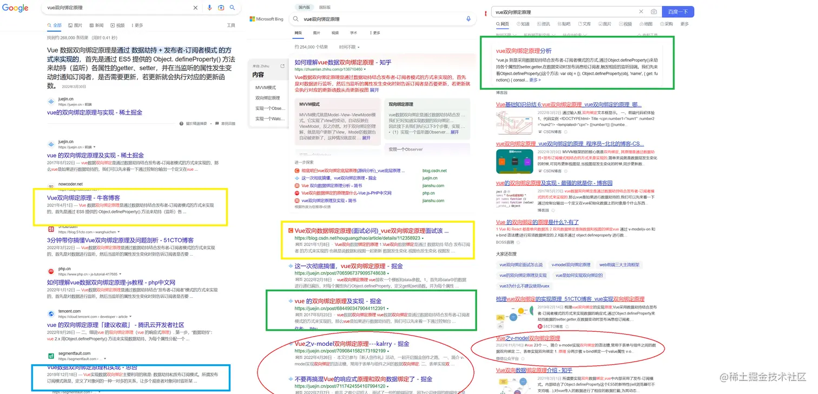
Task: Click php.cn favicon in Google results
Action: click(50, 271)
